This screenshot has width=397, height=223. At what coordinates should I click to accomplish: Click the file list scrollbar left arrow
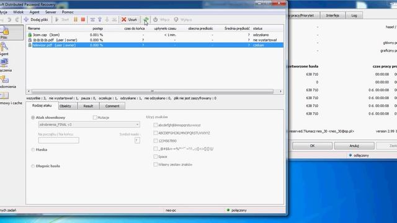(29, 91)
